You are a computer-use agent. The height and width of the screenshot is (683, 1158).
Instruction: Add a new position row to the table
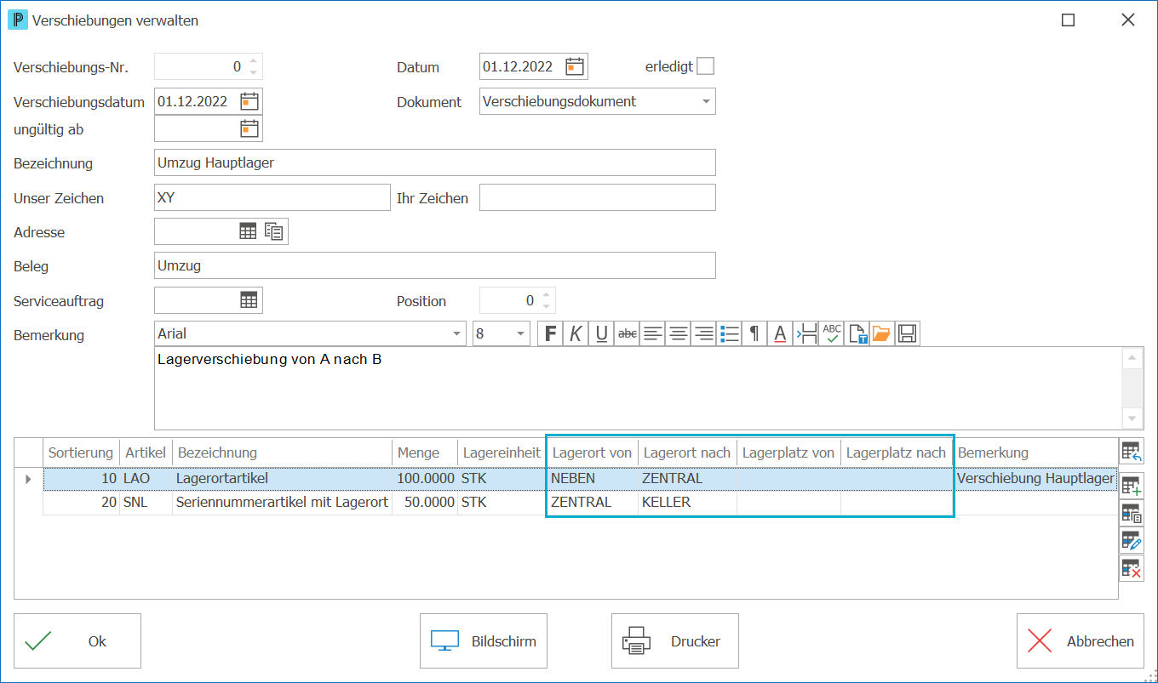pyautogui.click(x=1132, y=487)
